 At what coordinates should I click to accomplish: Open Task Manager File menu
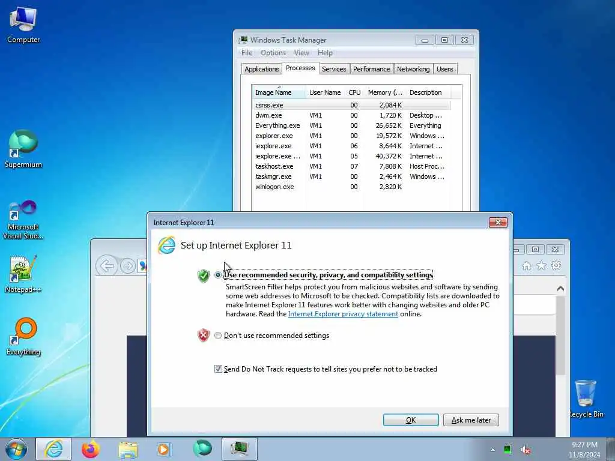coord(247,53)
